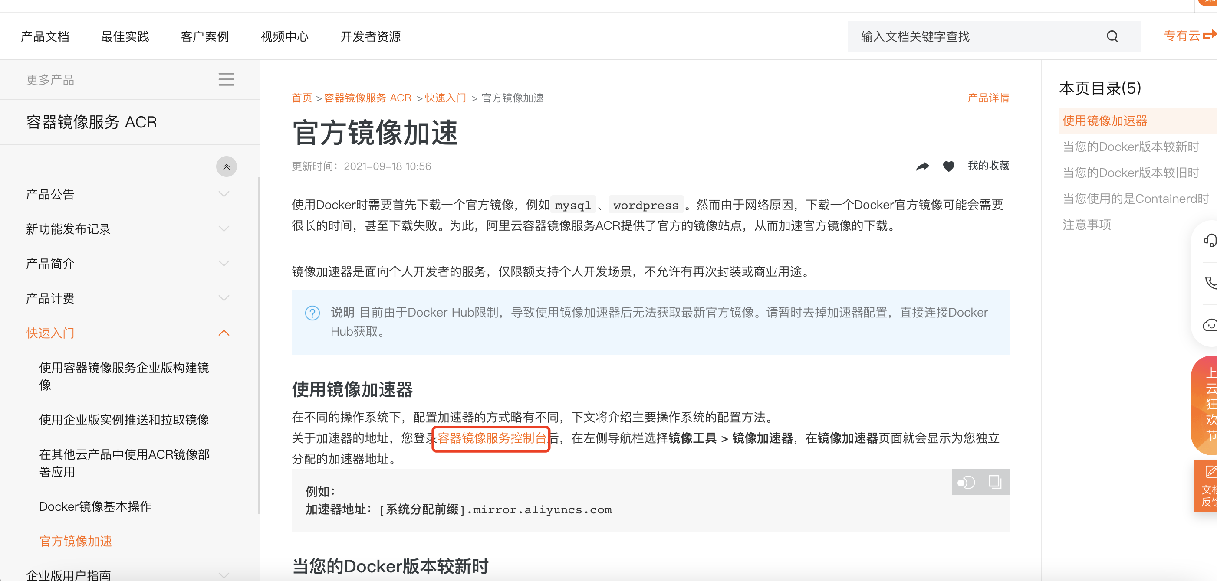1217x581 pixels.
Task: Copy the code block via copy icon
Action: point(994,482)
